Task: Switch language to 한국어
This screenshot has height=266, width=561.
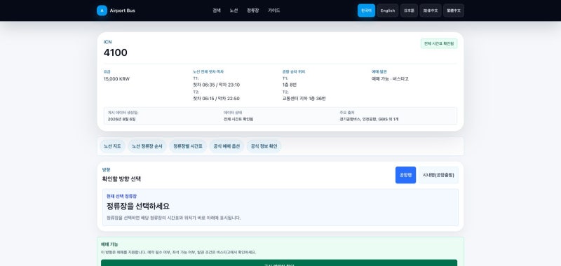Action: click(x=366, y=10)
